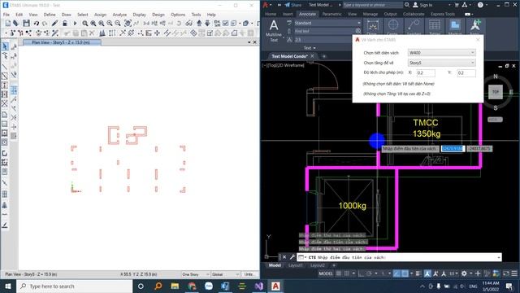Toggle AutoCAD object snap tracking blue button
This screenshot has width=520, height=293.
point(396,273)
